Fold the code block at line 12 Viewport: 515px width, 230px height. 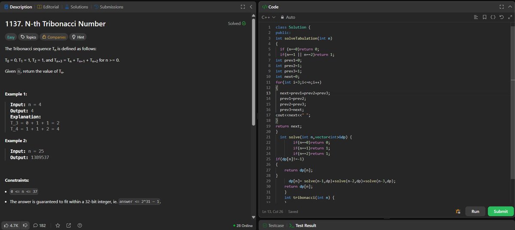(x=276, y=87)
